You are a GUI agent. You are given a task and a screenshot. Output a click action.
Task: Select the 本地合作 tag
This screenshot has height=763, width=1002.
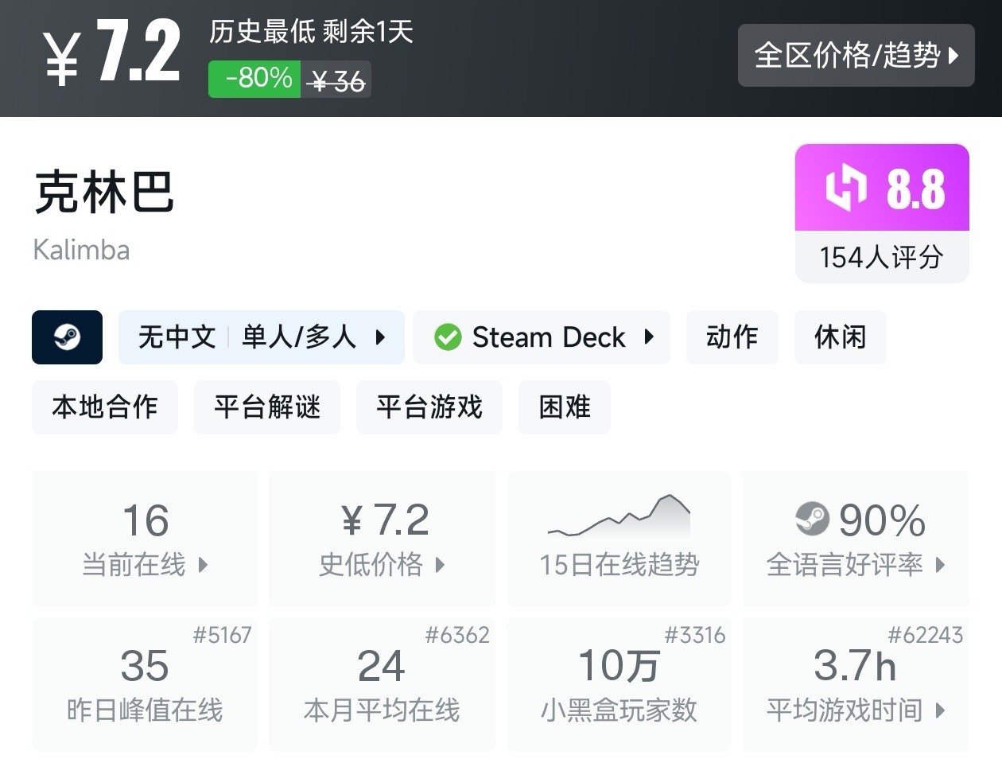105,407
